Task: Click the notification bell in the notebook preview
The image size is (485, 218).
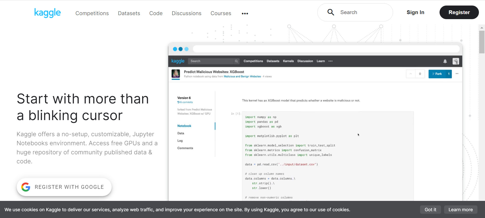Action: click(x=445, y=61)
